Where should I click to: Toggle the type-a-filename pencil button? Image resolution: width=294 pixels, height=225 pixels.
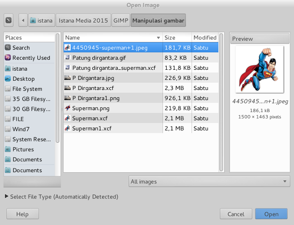tap(8, 20)
